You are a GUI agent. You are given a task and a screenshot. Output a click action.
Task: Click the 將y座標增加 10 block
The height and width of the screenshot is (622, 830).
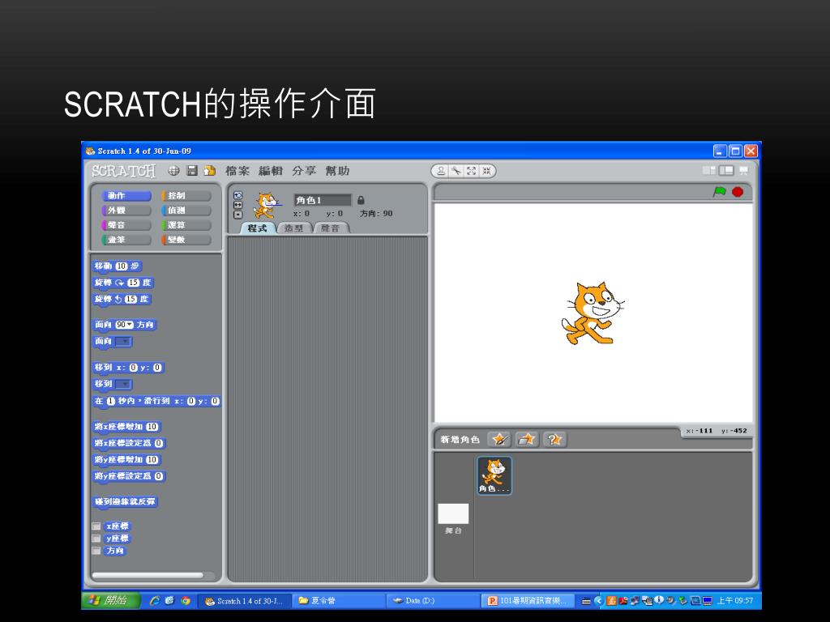(126, 460)
